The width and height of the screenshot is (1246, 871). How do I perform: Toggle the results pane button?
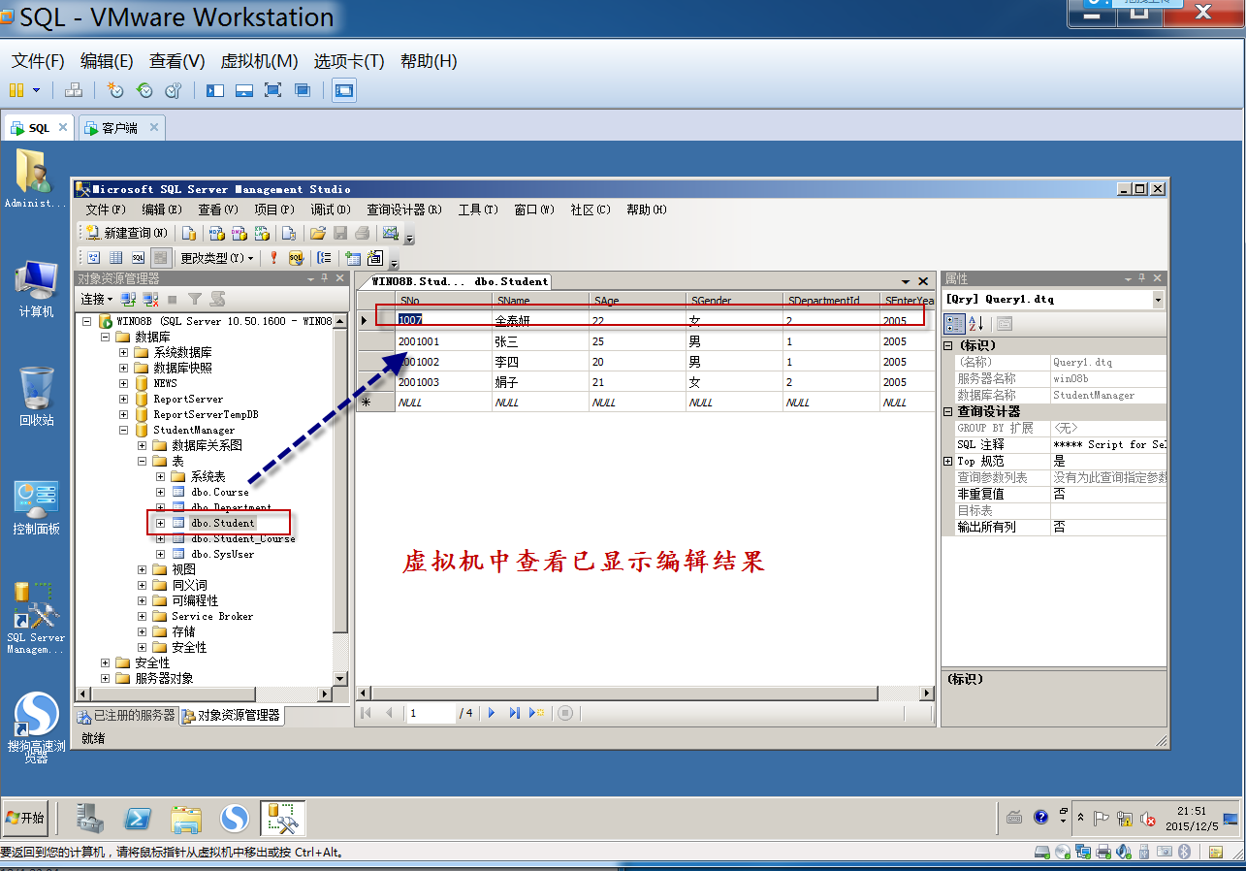[161, 258]
